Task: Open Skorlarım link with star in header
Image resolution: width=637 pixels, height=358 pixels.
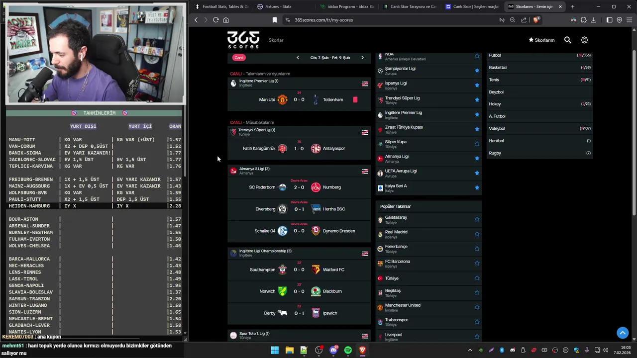Action: coord(541,40)
